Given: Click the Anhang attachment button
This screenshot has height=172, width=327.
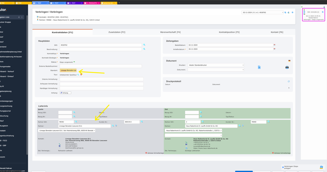Looking at the screenshot, I should (65, 93).
